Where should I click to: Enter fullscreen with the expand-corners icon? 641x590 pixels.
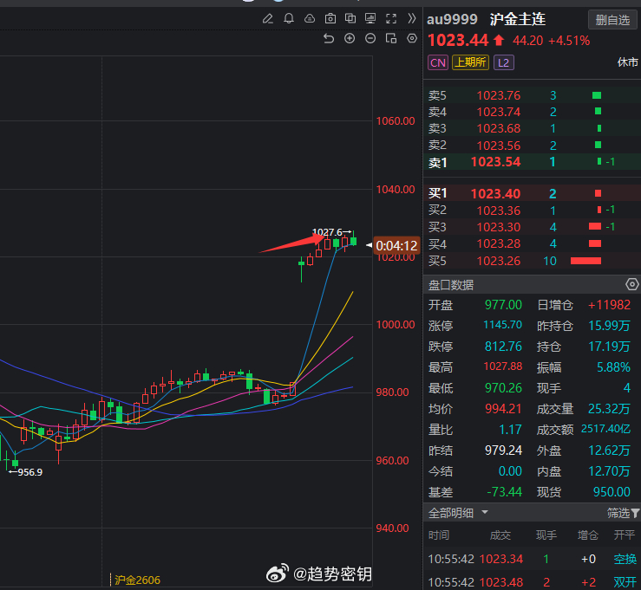pyautogui.click(x=391, y=18)
